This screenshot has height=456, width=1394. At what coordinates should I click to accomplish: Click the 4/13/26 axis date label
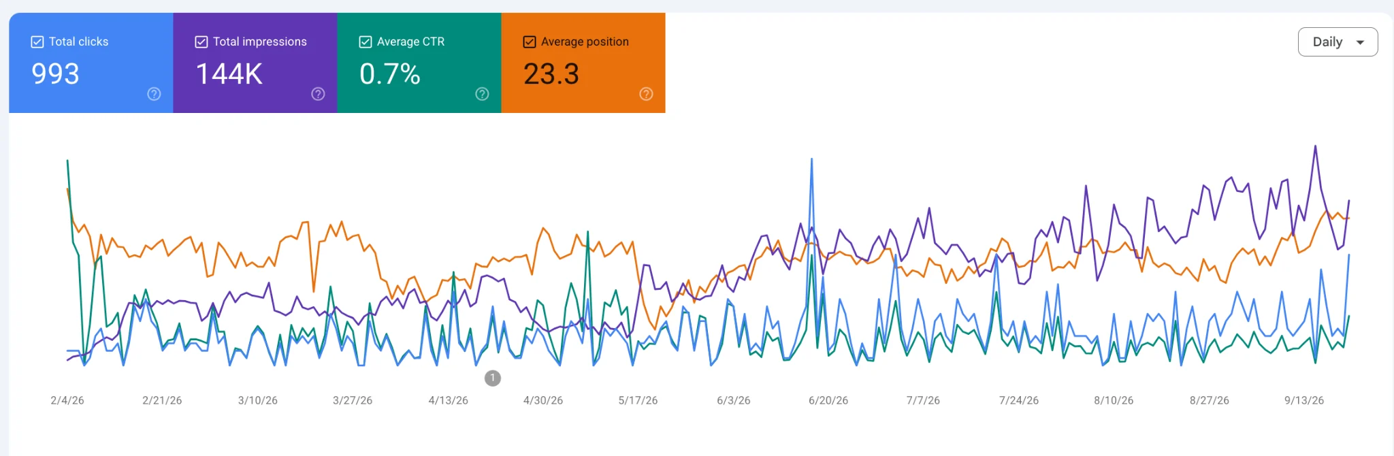tap(449, 400)
